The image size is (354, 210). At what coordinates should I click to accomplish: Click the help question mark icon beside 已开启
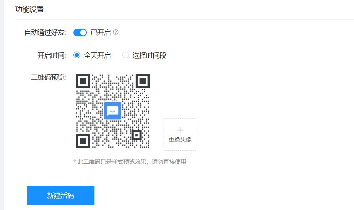[115, 32]
